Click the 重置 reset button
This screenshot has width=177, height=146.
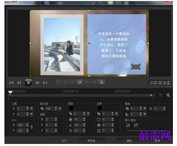[x=64, y=141]
